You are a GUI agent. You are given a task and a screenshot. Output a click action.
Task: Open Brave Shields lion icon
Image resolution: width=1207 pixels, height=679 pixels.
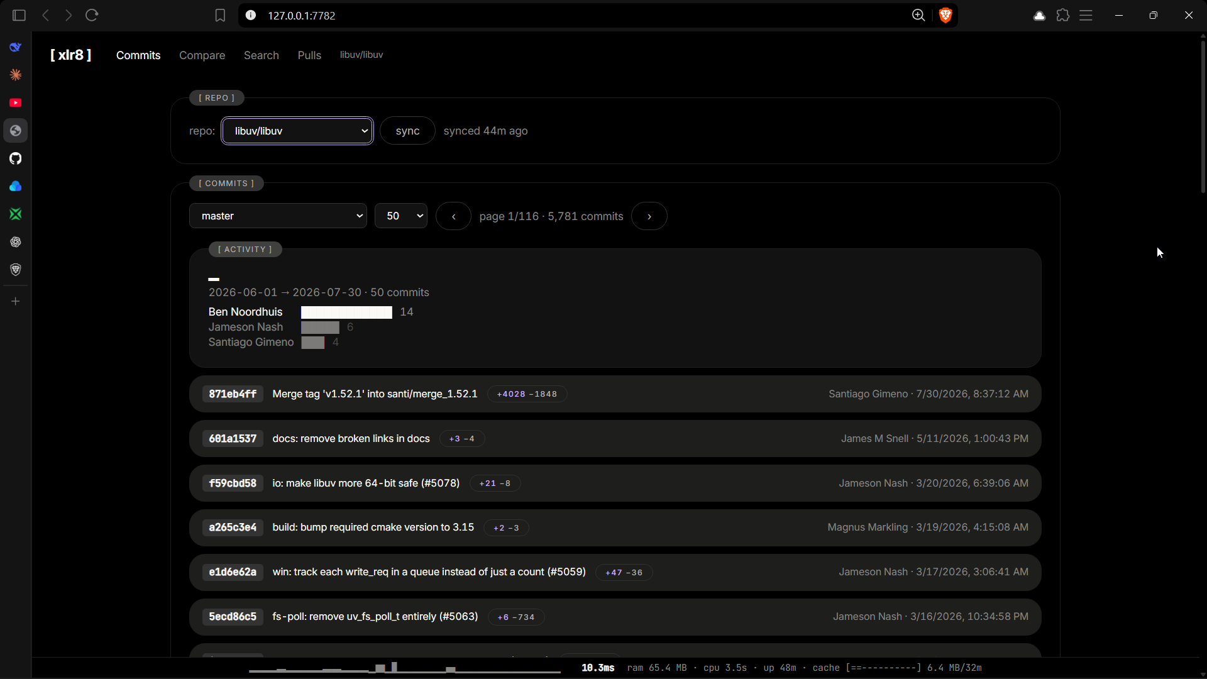click(945, 15)
